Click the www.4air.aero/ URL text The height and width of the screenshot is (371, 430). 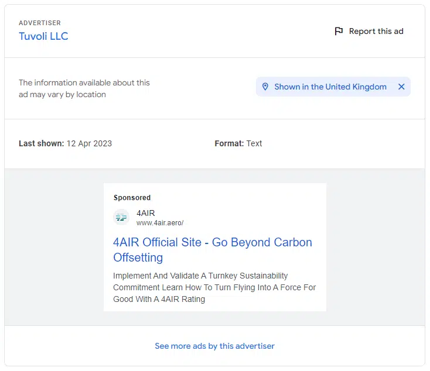pos(160,223)
